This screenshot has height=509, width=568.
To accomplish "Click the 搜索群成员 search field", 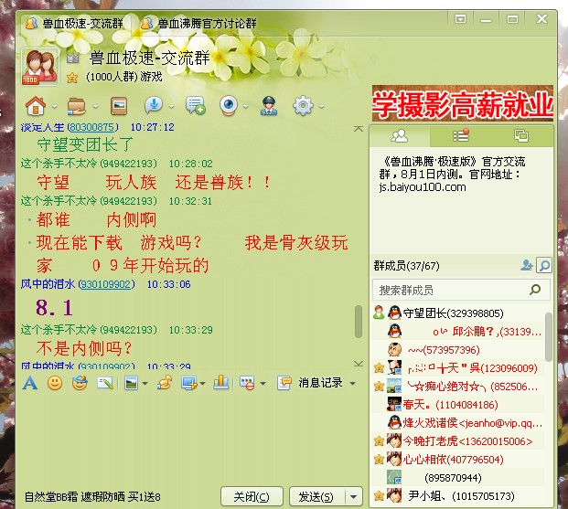I will click(448, 290).
